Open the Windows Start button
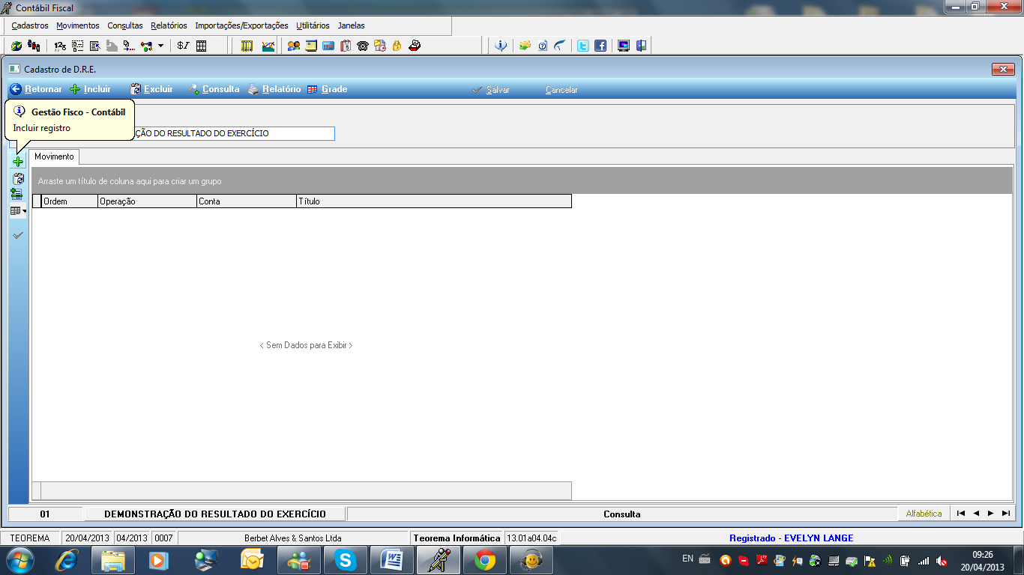Screen dimensions: 1024x575 (x=18, y=559)
